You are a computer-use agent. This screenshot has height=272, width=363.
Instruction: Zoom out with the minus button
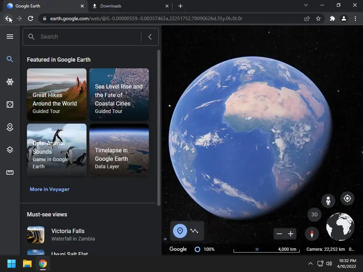tap(279, 234)
